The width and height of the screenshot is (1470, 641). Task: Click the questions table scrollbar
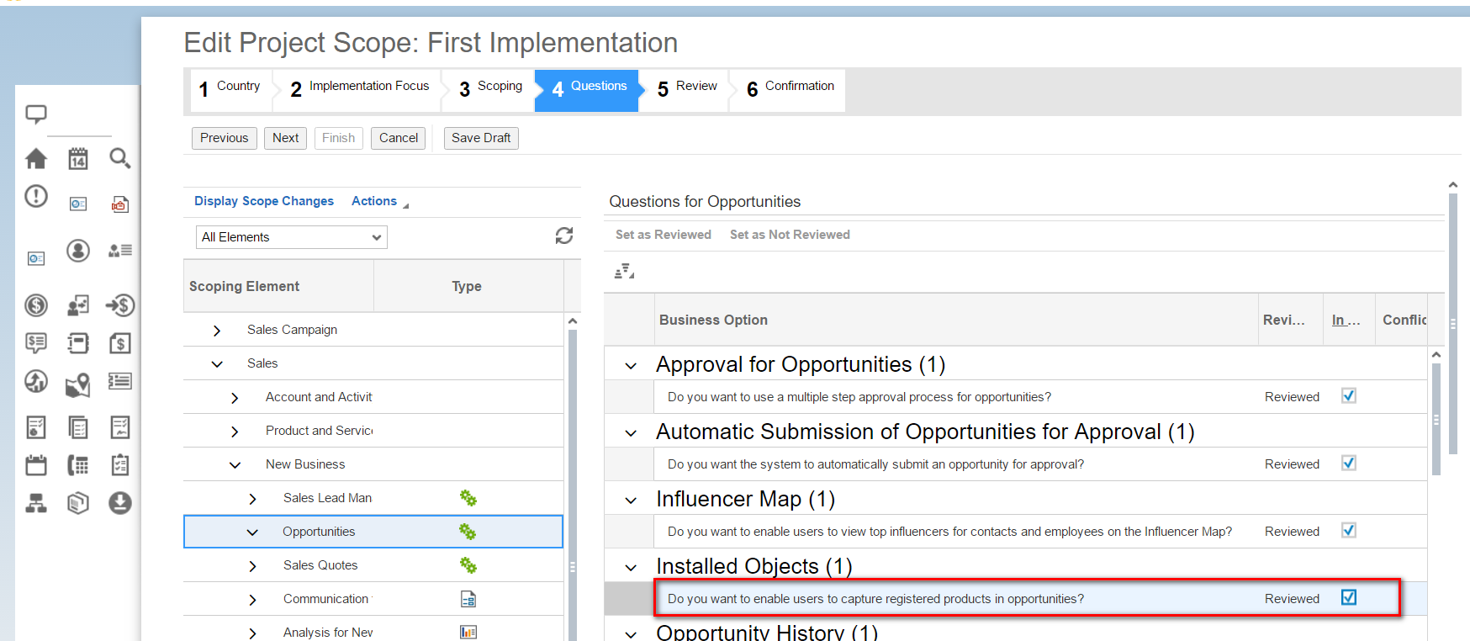point(1436,419)
